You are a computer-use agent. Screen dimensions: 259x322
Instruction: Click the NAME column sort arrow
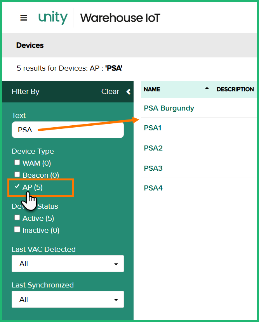(207, 89)
